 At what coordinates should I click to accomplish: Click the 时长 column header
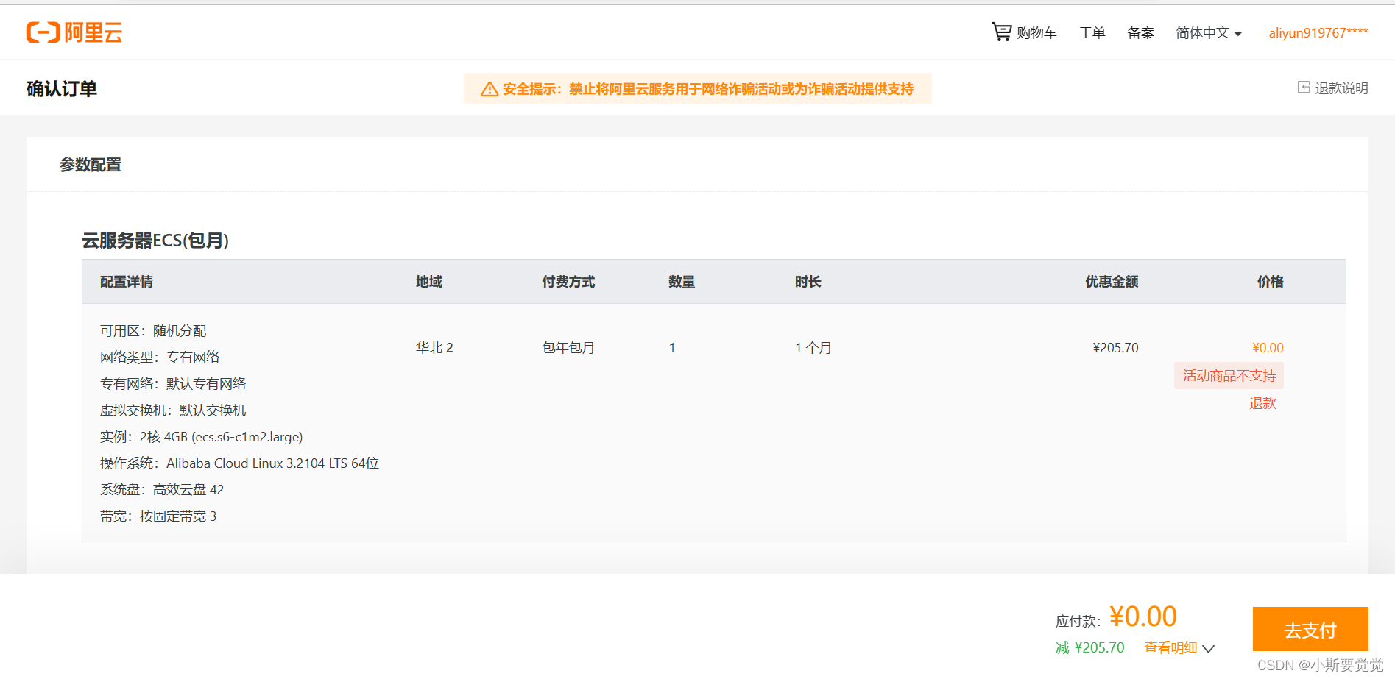click(808, 282)
